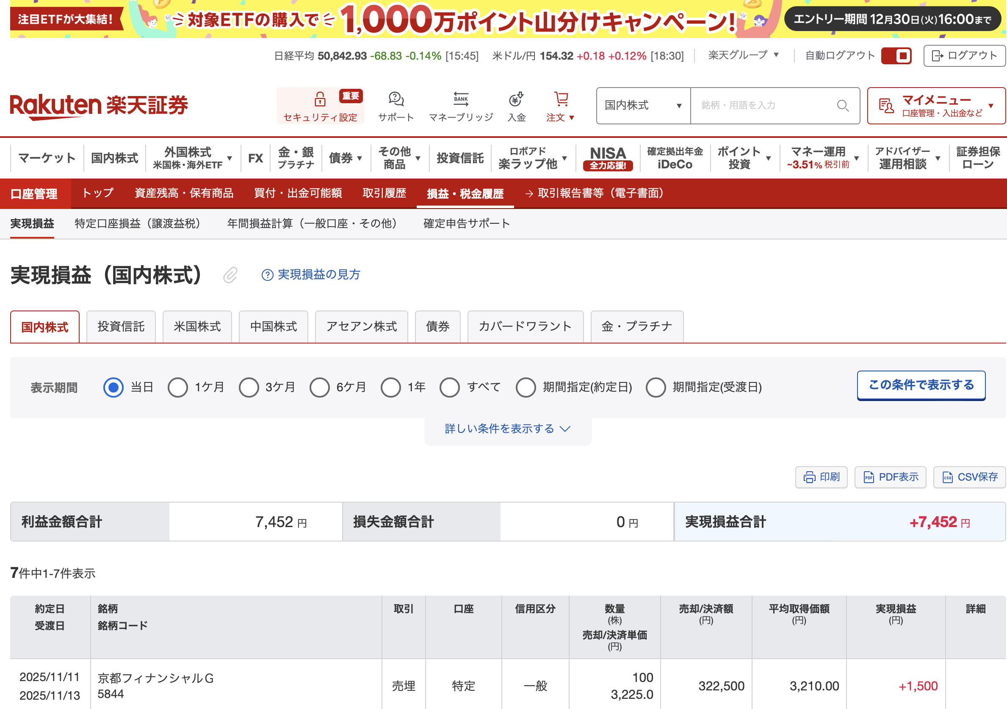Screen dimensions: 1007x709
Task: Select the 1ヶ月 display period radio
Action: 177,387
